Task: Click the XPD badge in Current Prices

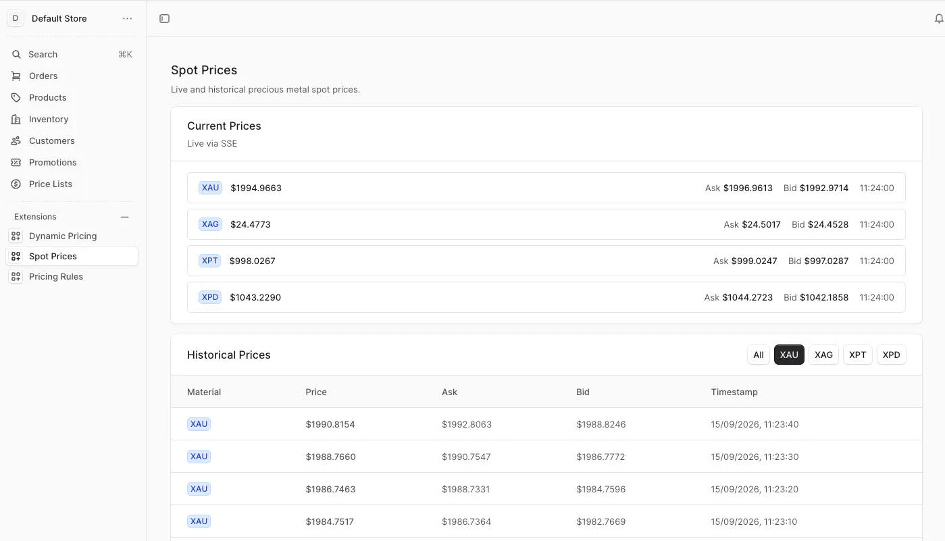Action: pyautogui.click(x=210, y=297)
